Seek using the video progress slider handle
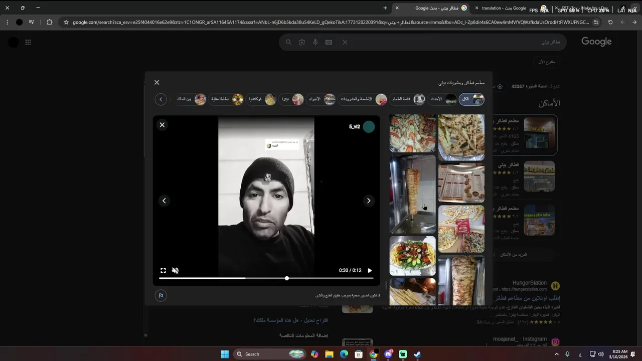 tap(287, 278)
